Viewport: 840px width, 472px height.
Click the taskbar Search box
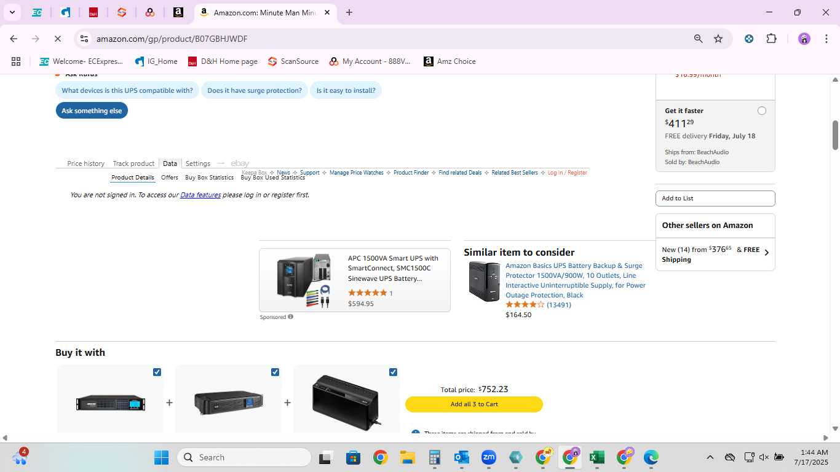point(244,457)
